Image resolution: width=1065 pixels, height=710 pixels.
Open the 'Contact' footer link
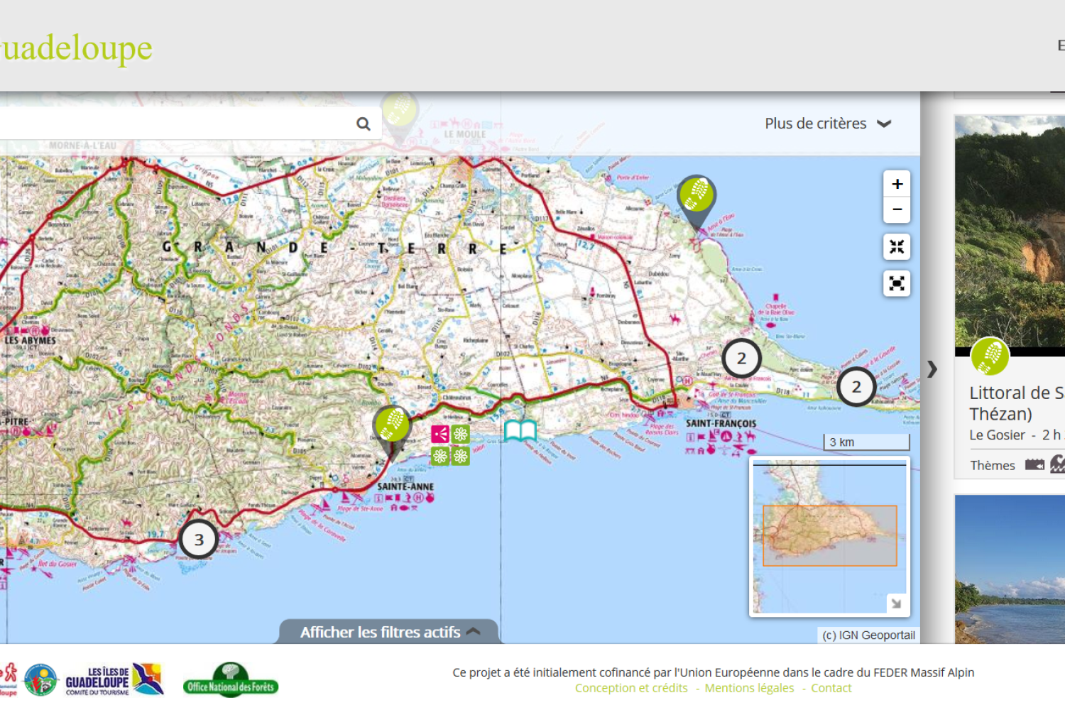[x=831, y=688]
